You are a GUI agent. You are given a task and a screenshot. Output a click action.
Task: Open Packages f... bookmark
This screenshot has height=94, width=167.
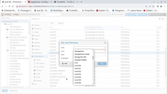(25, 10)
